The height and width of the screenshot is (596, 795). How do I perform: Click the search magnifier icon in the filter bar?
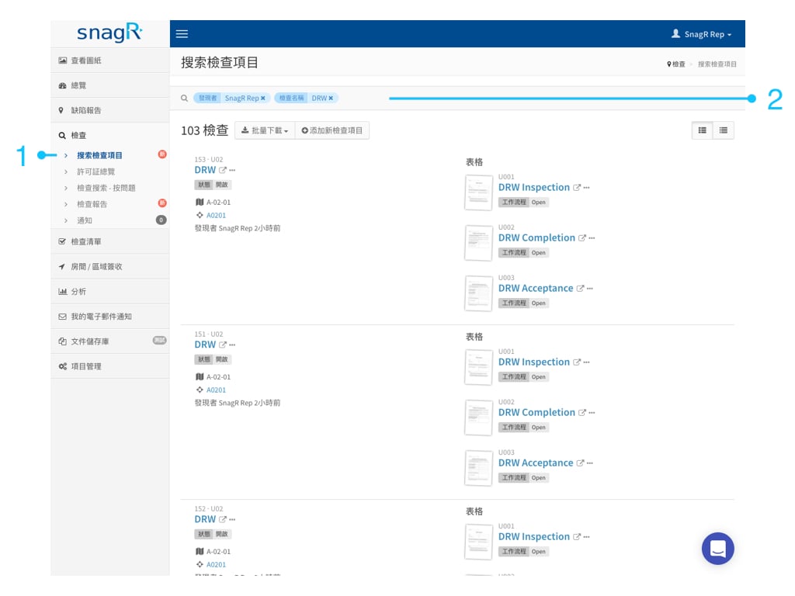tap(184, 98)
